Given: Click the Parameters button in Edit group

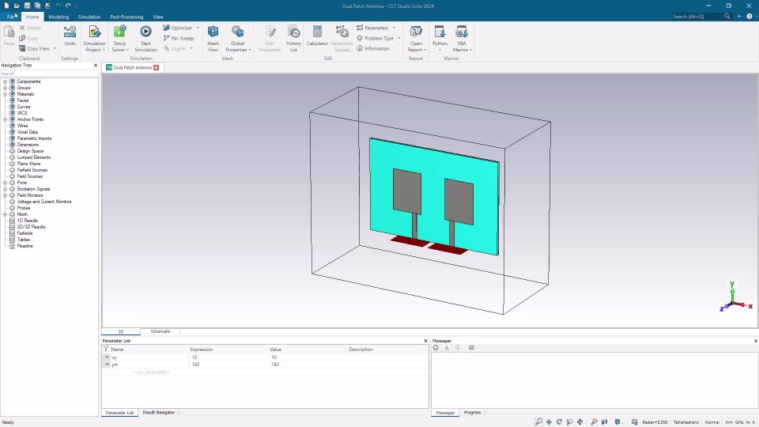Looking at the screenshot, I should pos(372,28).
